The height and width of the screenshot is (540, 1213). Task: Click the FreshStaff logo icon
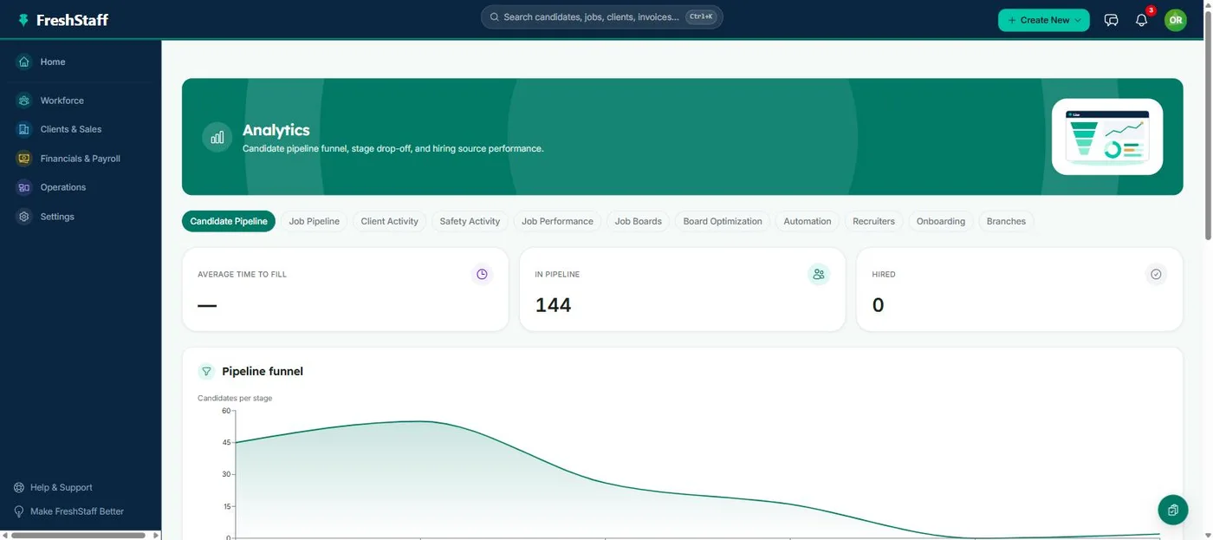click(23, 20)
